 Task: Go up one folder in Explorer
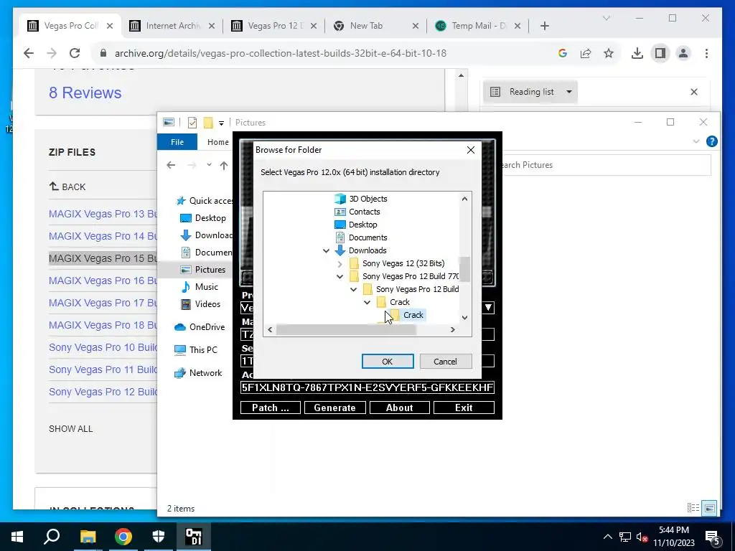click(224, 165)
